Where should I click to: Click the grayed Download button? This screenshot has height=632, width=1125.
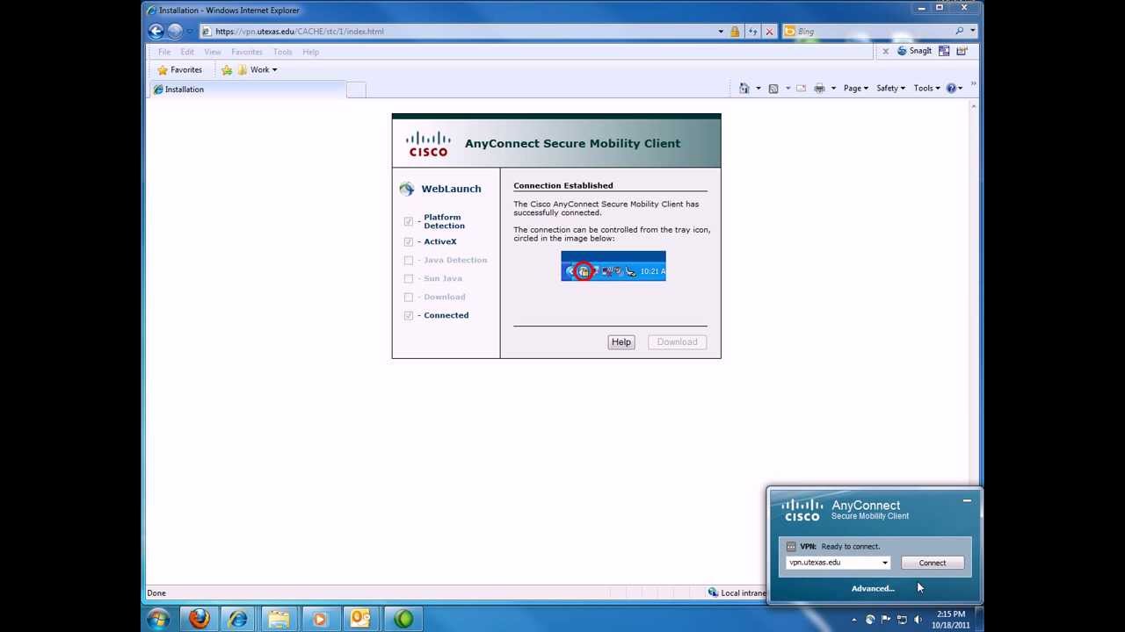click(677, 342)
